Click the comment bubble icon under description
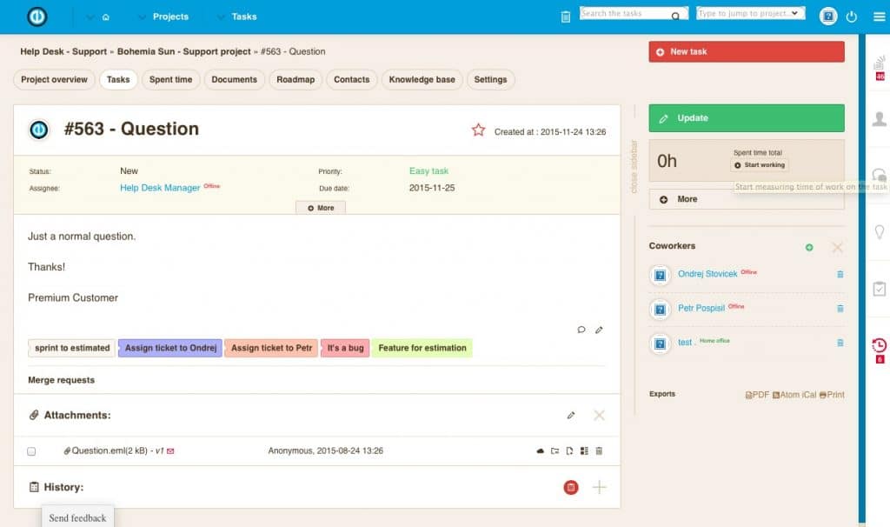Image resolution: width=890 pixels, height=527 pixels. click(581, 330)
